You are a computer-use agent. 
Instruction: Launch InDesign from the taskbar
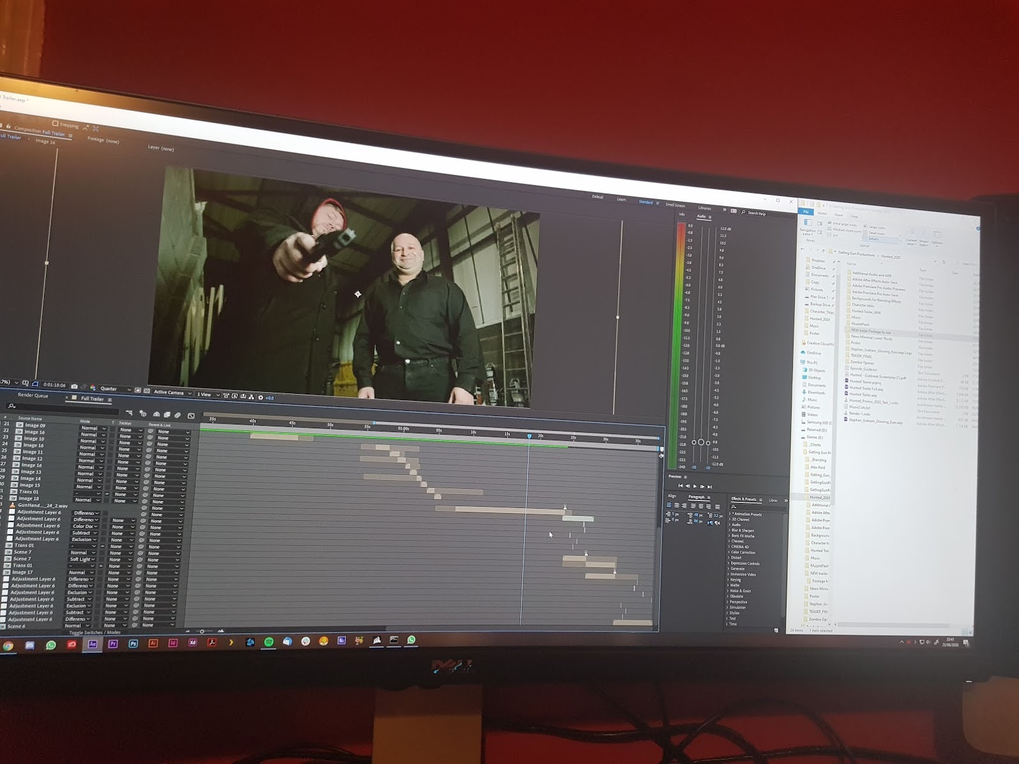(x=172, y=643)
